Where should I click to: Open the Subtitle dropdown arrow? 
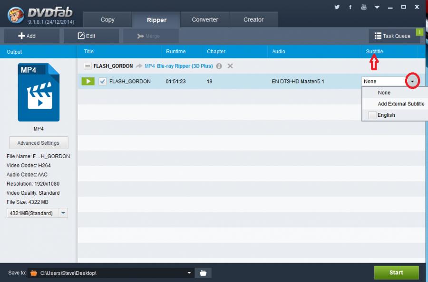(x=412, y=81)
